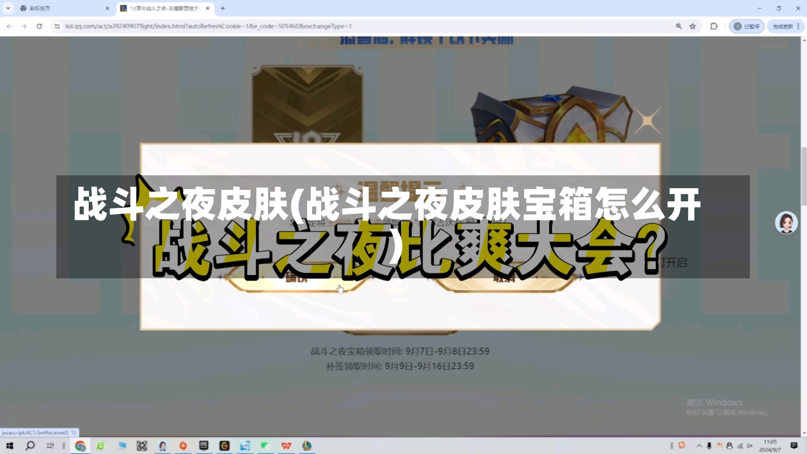Click the browser back arrow

coord(9,26)
